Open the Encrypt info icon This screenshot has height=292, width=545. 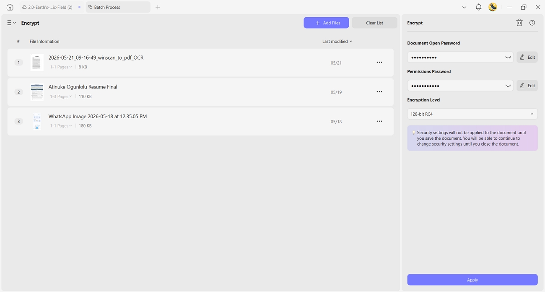532,23
